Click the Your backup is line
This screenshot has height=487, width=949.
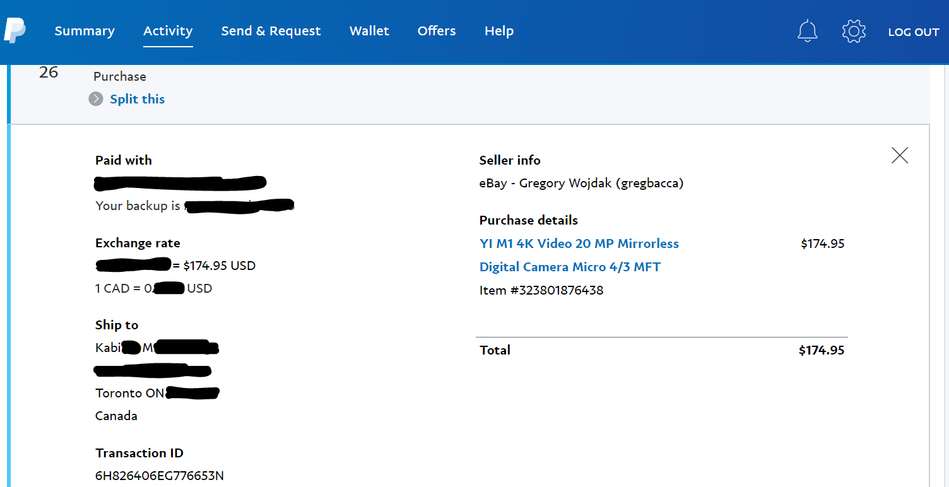point(194,206)
